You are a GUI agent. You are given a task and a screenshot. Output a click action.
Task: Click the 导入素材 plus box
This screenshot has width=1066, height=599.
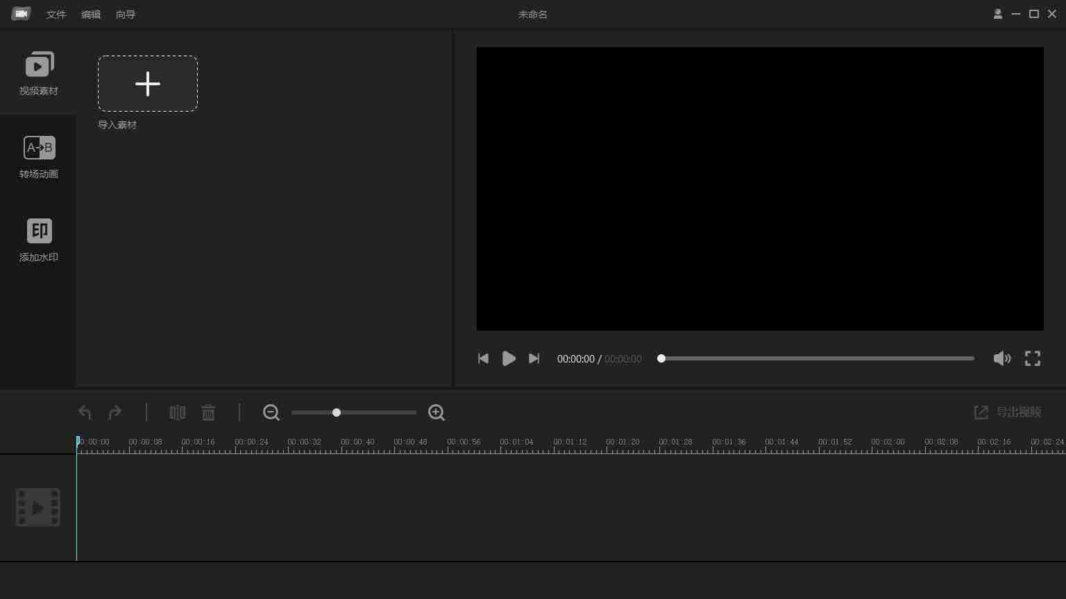pos(148,84)
